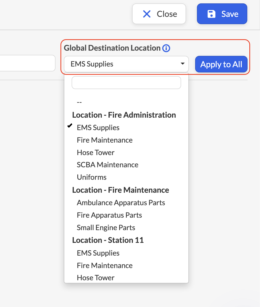Click the info icon beside Global Destination Location
The height and width of the screenshot is (307, 260).
point(166,48)
